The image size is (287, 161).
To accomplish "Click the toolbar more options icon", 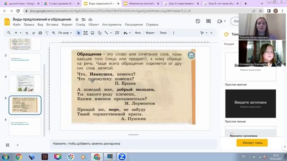I will (174, 33).
